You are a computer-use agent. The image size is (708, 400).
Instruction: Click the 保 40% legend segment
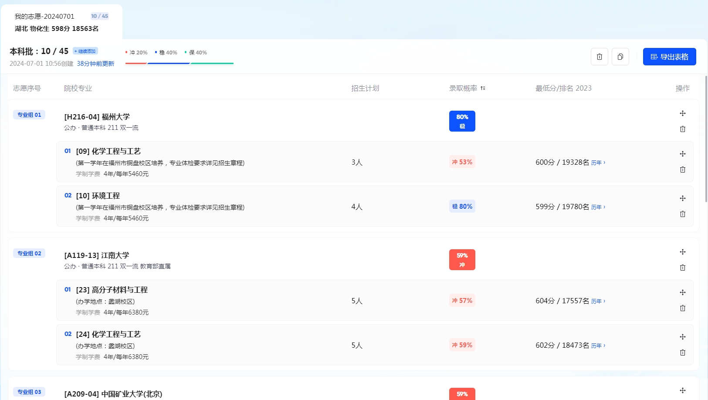pos(196,52)
